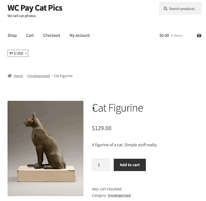Click the US flag currency icon
The height and width of the screenshot is (201, 206).
click(x=11, y=53)
